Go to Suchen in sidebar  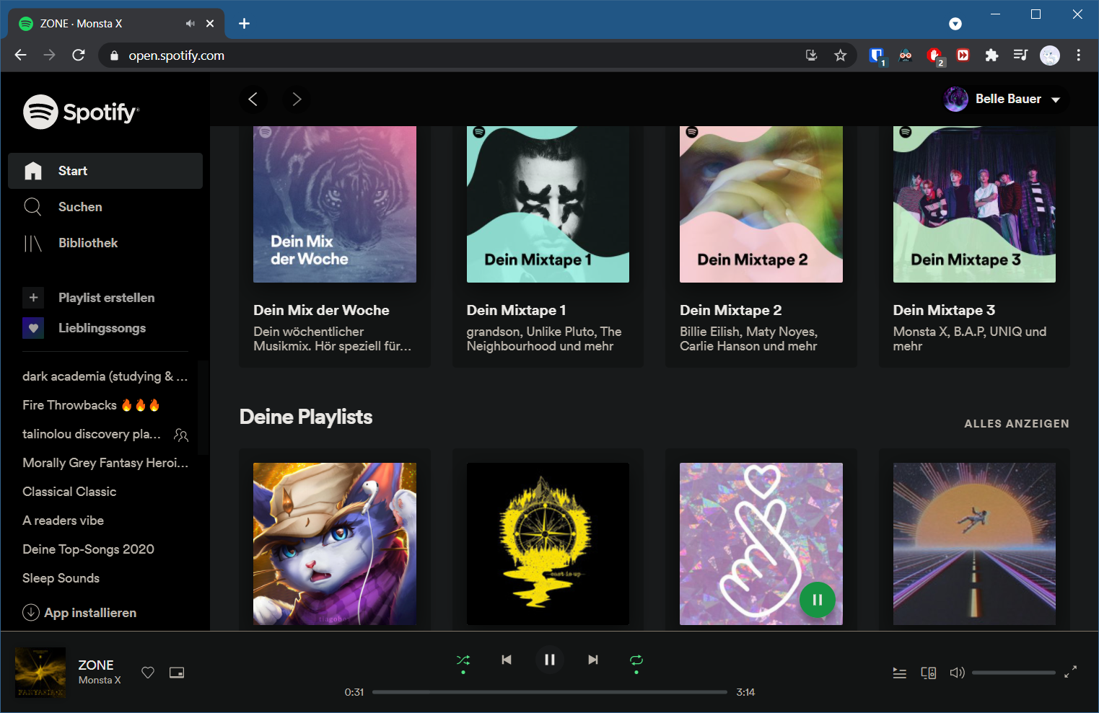80,207
